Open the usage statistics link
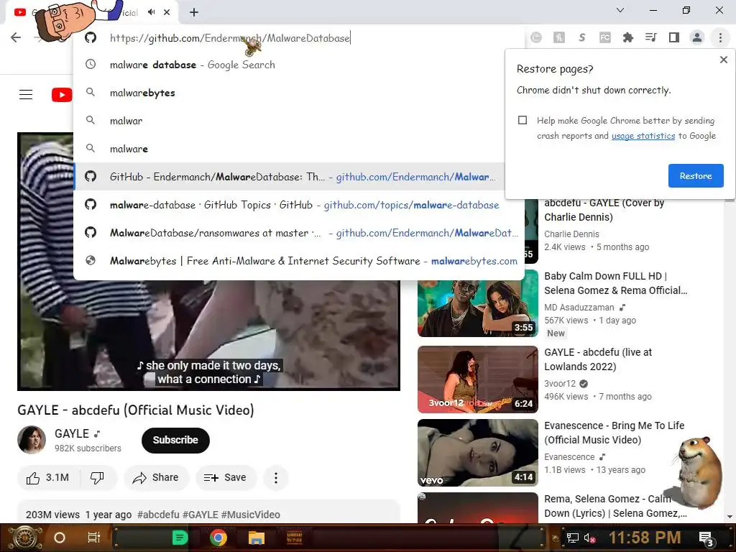736x552 pixels. [643, 136]
